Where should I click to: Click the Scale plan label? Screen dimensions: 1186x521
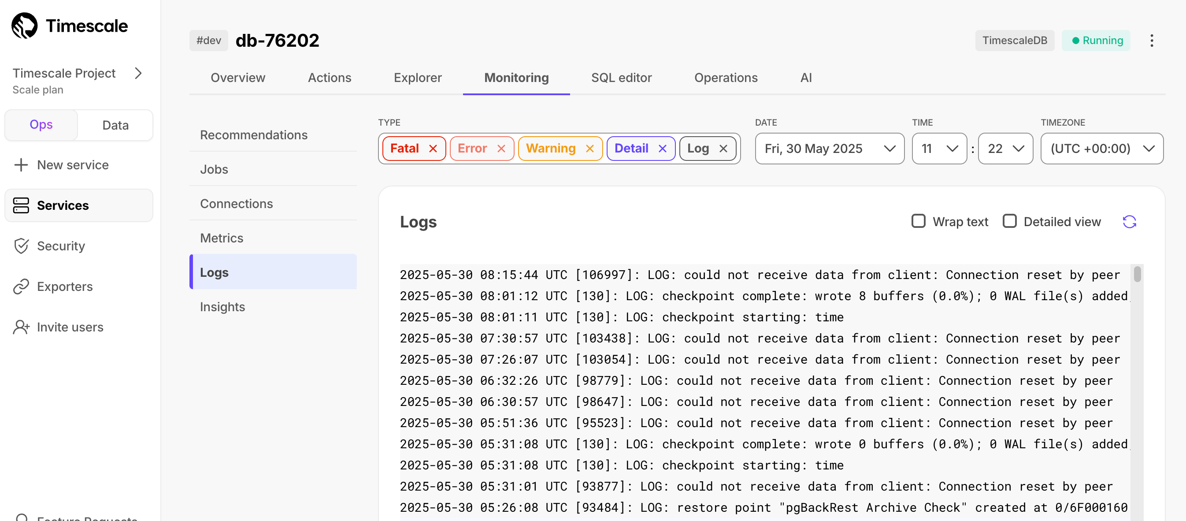(38, 90)
